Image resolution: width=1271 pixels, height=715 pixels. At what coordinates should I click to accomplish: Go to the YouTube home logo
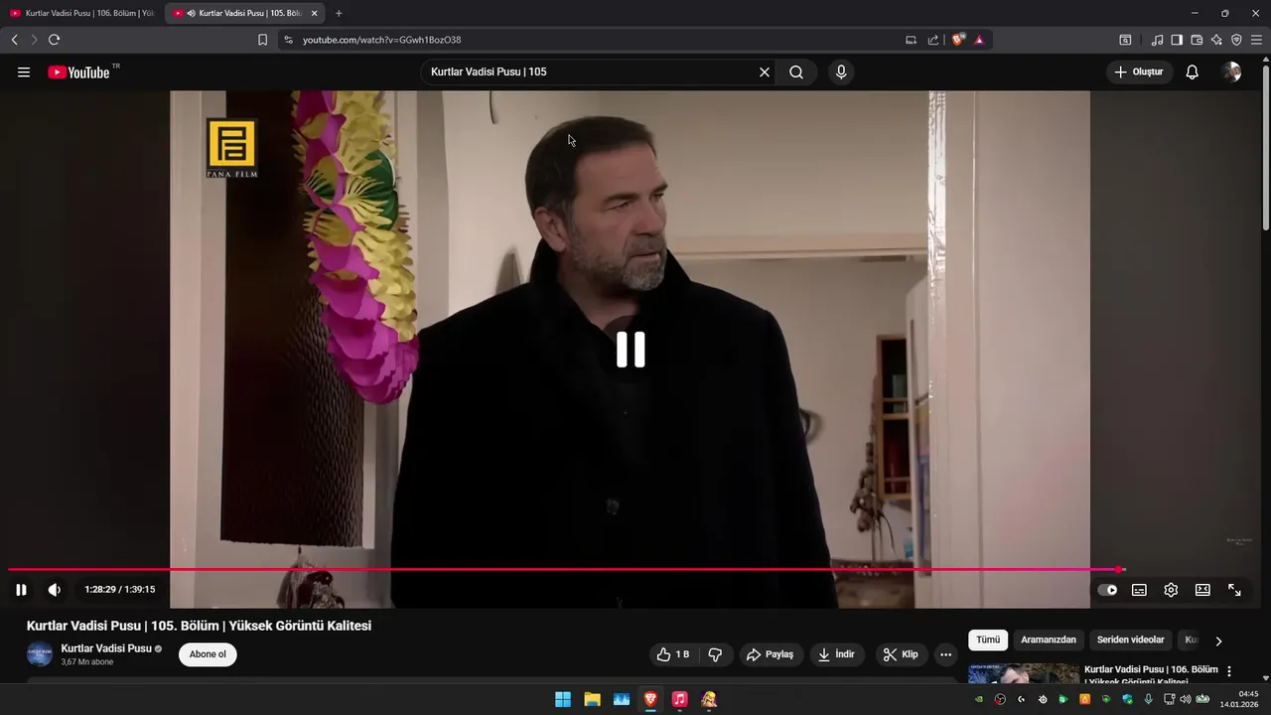click(x=78, y=72)
